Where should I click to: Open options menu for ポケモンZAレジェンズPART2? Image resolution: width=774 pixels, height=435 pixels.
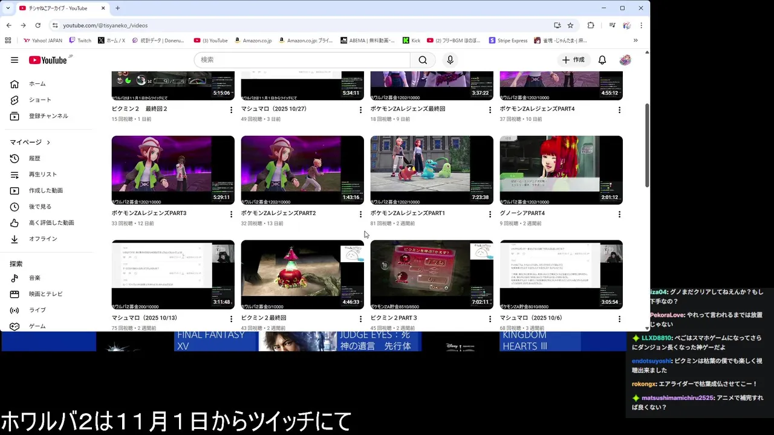[360, 214]
